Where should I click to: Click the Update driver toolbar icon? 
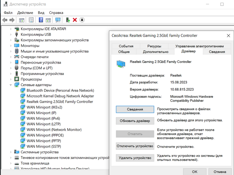coord(68,20)
